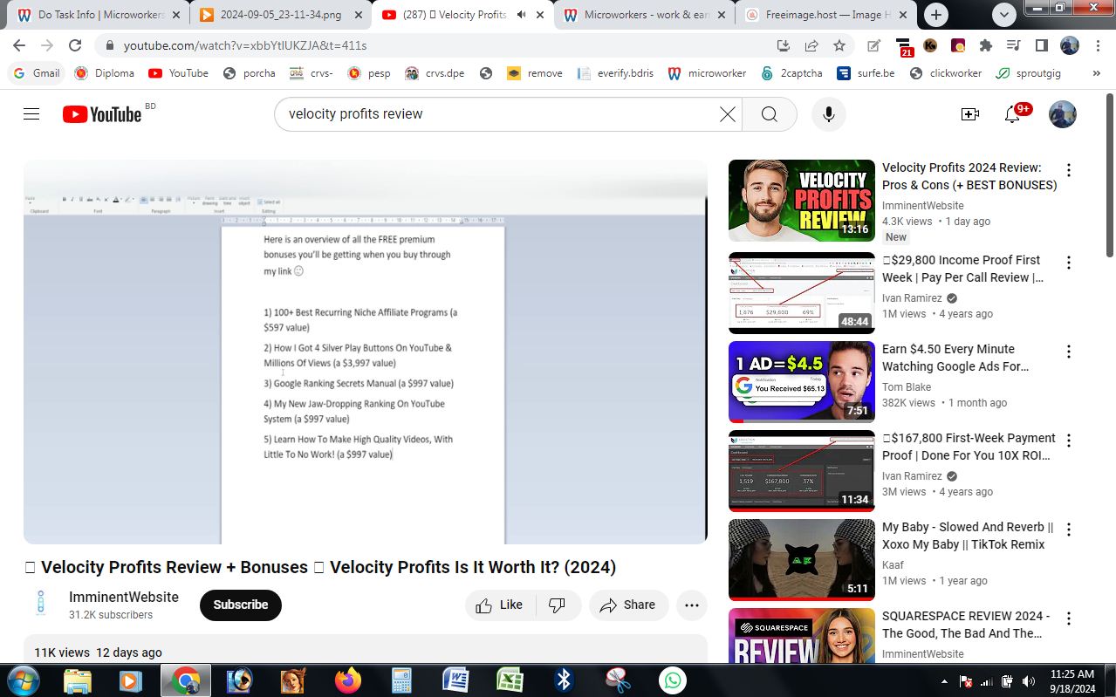This screenshot has height=697, width=1116.
Task: Go back with browser back arrow
Action: click(x=19, y=45)
